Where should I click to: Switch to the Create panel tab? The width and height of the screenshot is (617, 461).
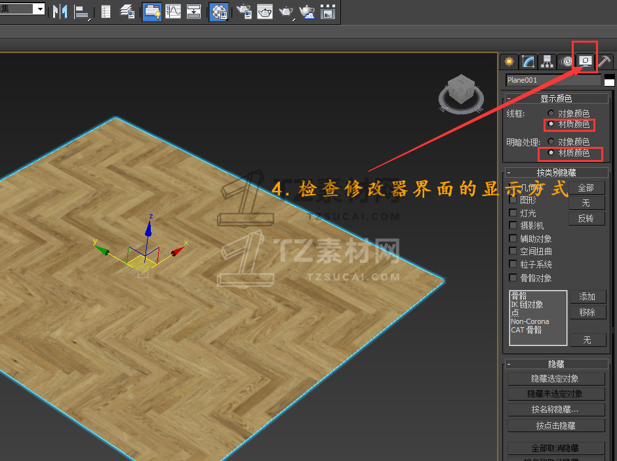coord(508,62)
